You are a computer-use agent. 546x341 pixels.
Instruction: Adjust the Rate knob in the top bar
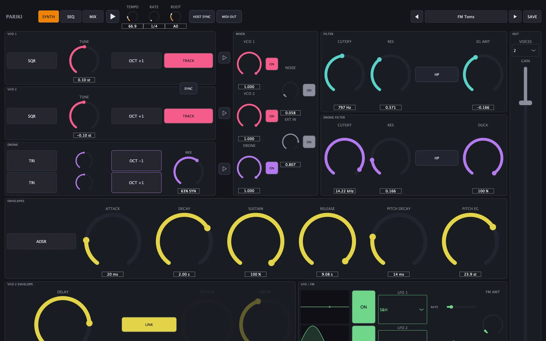click(x=154, y=16)
